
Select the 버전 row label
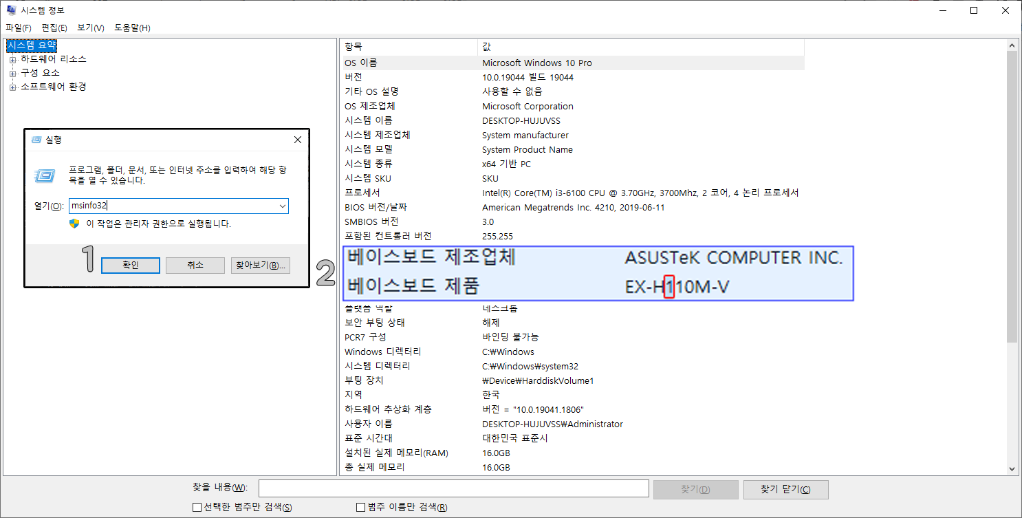pyautogui.click(x=354, y=77)
